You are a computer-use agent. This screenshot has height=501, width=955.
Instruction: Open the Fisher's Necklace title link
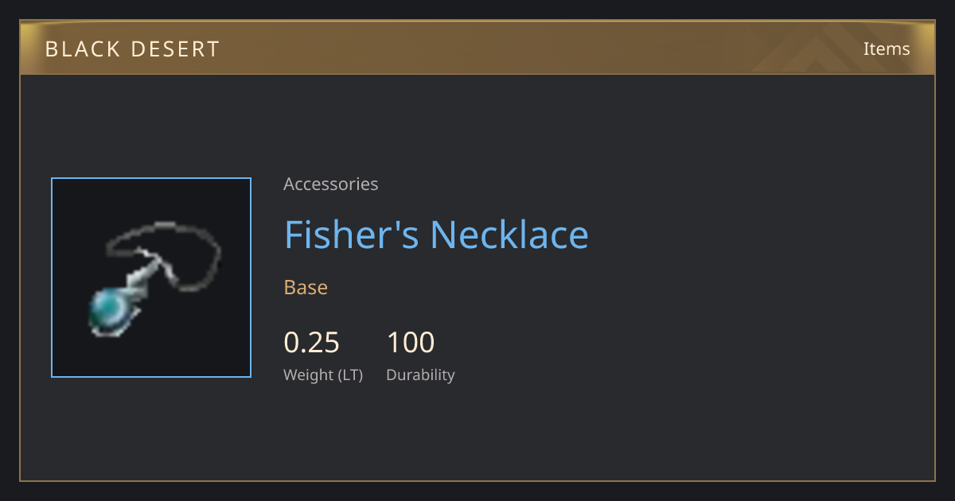click(436, 235)
